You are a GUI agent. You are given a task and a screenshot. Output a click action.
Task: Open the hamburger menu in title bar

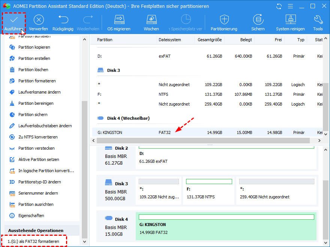[290, 6]
